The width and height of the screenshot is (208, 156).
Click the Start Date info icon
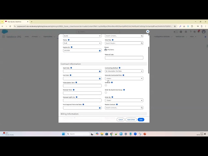(x=71, y=68)
